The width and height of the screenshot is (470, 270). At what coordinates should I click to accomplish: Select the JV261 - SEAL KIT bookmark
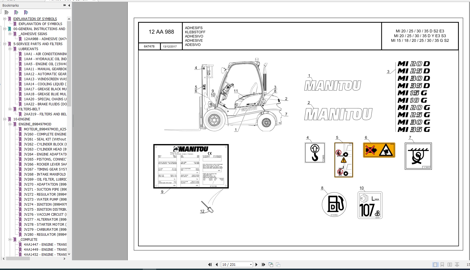coord(45,139)
